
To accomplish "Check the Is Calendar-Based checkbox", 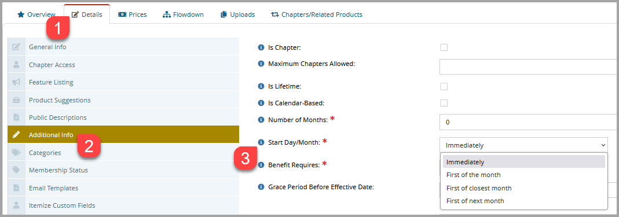I will (444, 103).
